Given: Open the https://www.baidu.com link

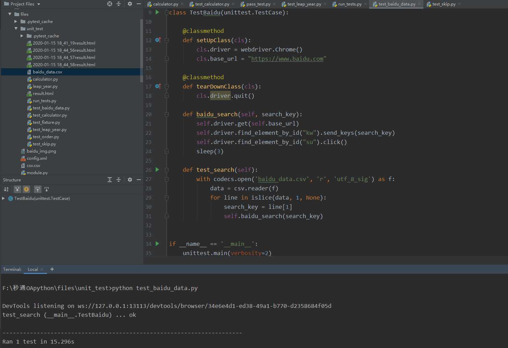Looking at the screenshot, I should 287,59.
